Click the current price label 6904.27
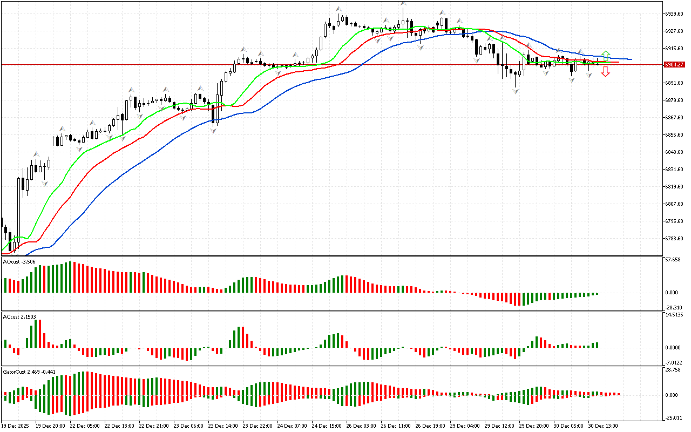The width and height of the screenshot is (691, 432). [675, 64]
